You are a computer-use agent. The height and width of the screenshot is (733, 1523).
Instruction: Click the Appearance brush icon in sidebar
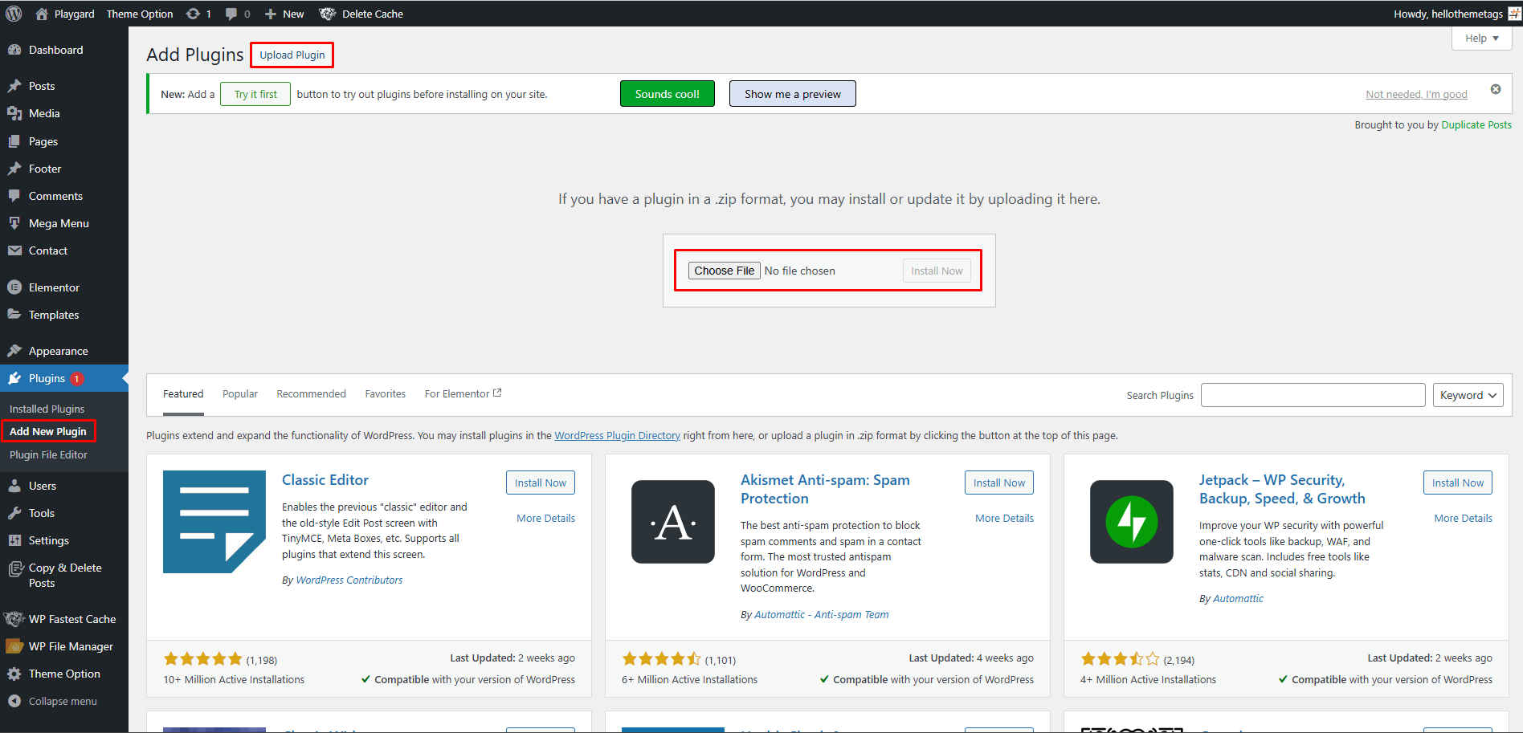pos(14,351)
